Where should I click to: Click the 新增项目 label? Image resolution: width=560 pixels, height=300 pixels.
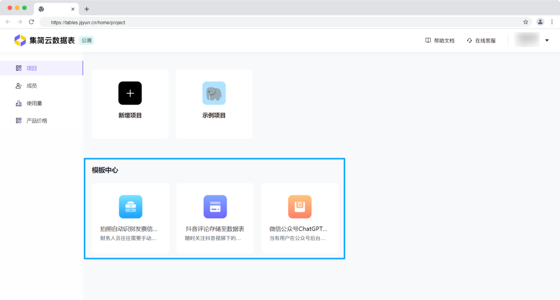[x=130, y=115]
